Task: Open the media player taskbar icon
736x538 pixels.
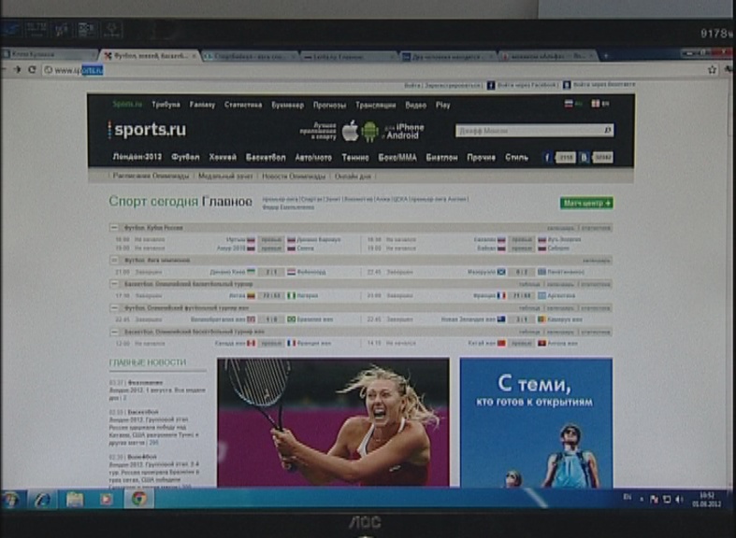Action: click(x=107, y=500)
